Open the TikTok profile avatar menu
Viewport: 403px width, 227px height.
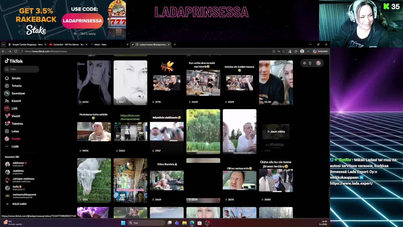[318, 63]
